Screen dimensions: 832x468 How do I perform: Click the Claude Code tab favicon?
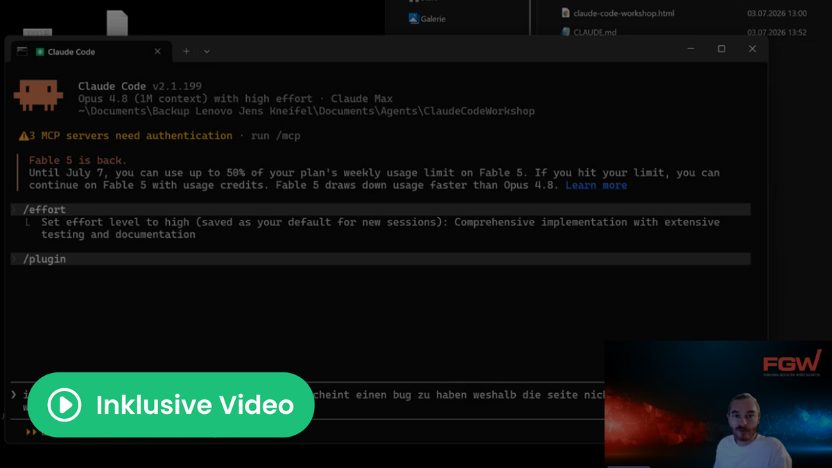pyautogui.click(x=40, y=52)
